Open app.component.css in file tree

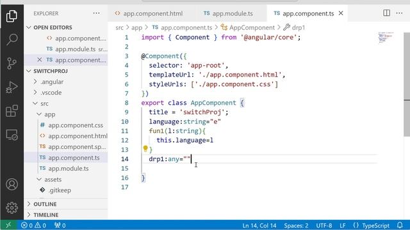click(76, 125)
